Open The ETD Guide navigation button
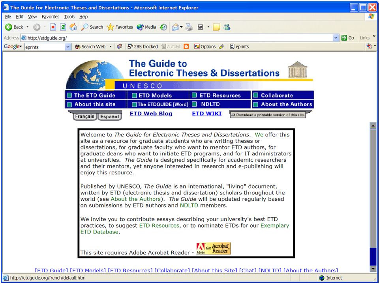The height and width of the screenshot is (284, 379). [x=96, y=95]
